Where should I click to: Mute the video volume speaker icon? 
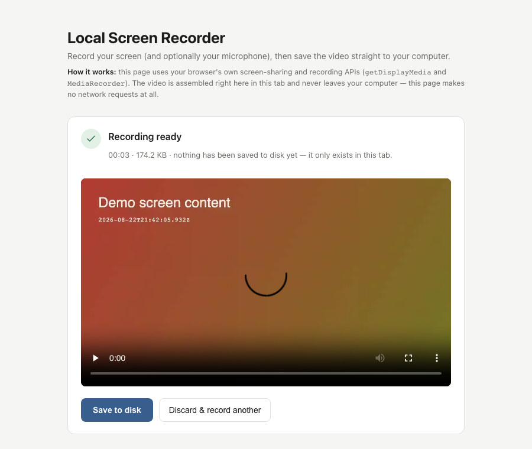(380, 358)
